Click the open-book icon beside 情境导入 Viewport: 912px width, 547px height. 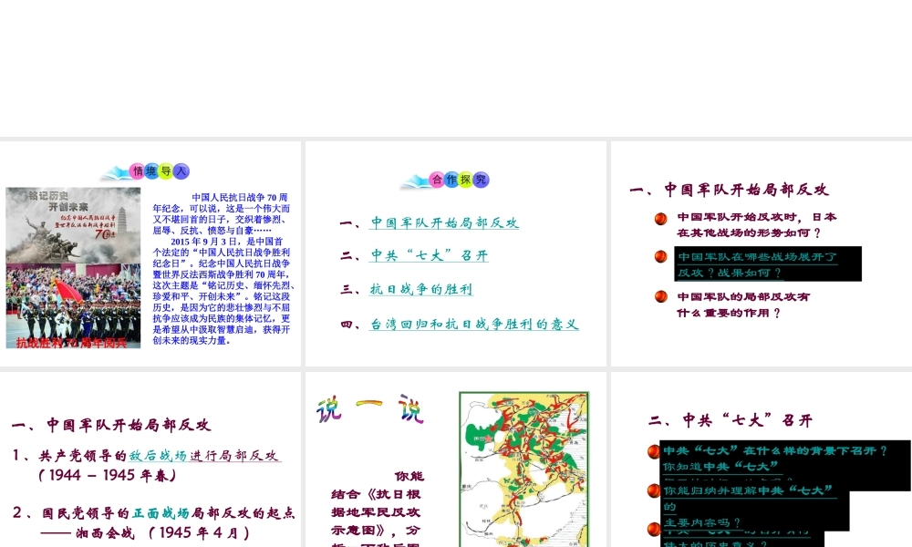(117, 172)
